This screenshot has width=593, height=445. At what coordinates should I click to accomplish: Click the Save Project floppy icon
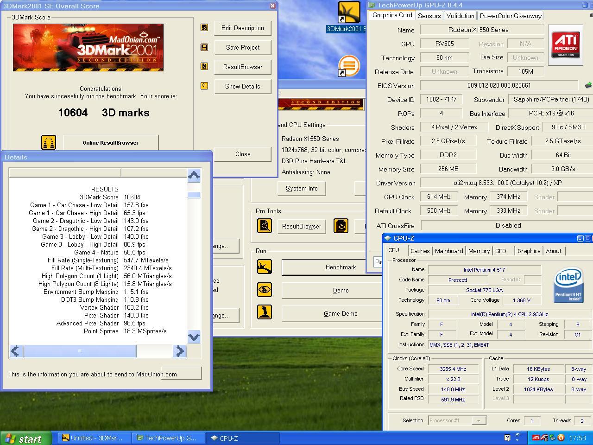coord(204,47)
